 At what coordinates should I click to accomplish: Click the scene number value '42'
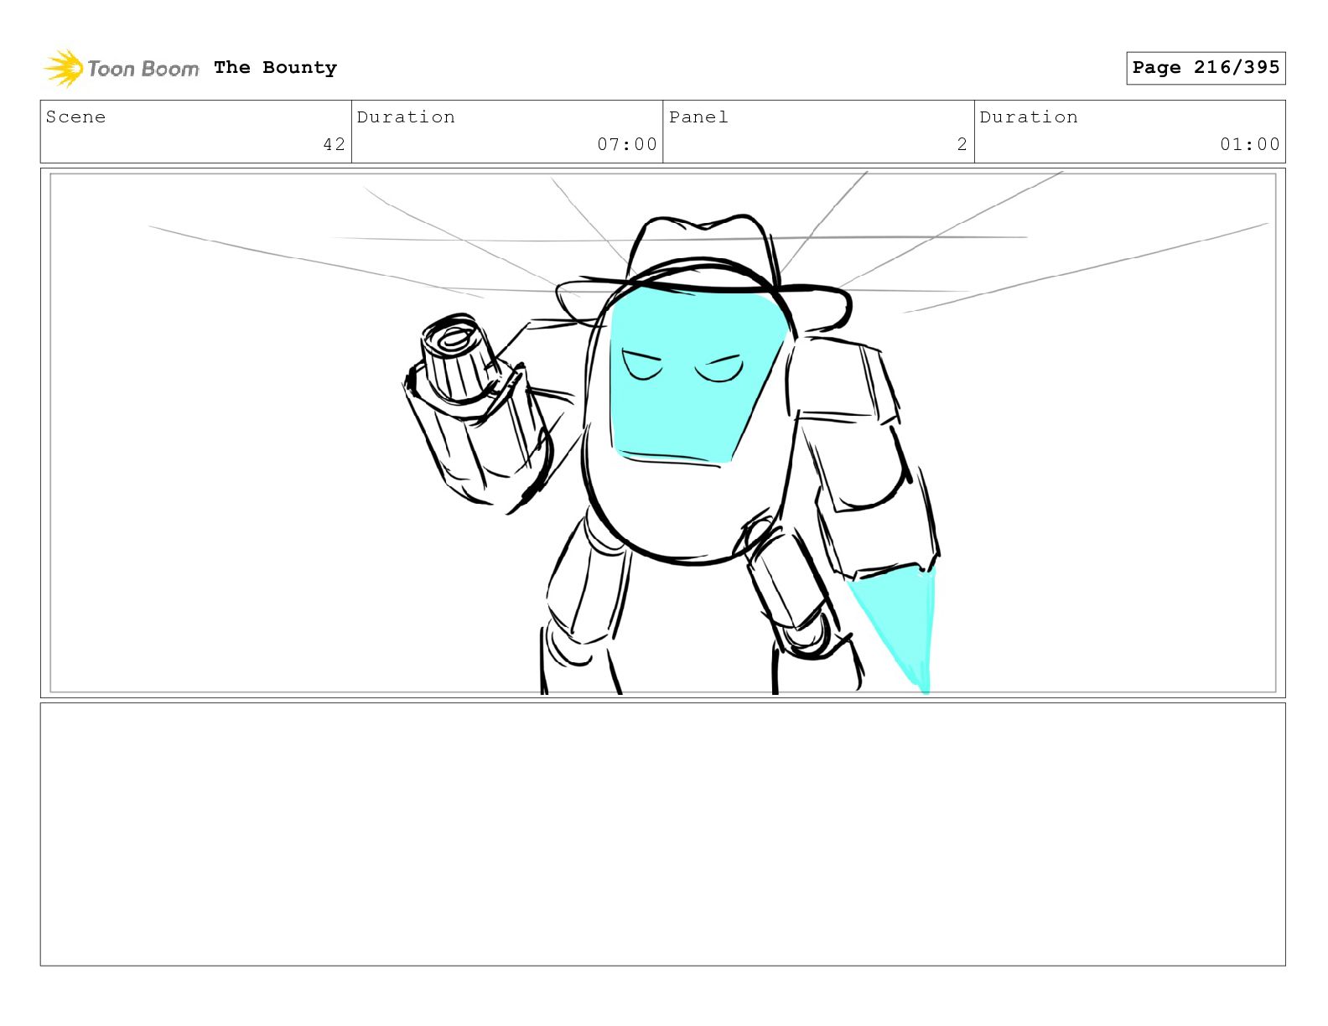pos(334,144)
